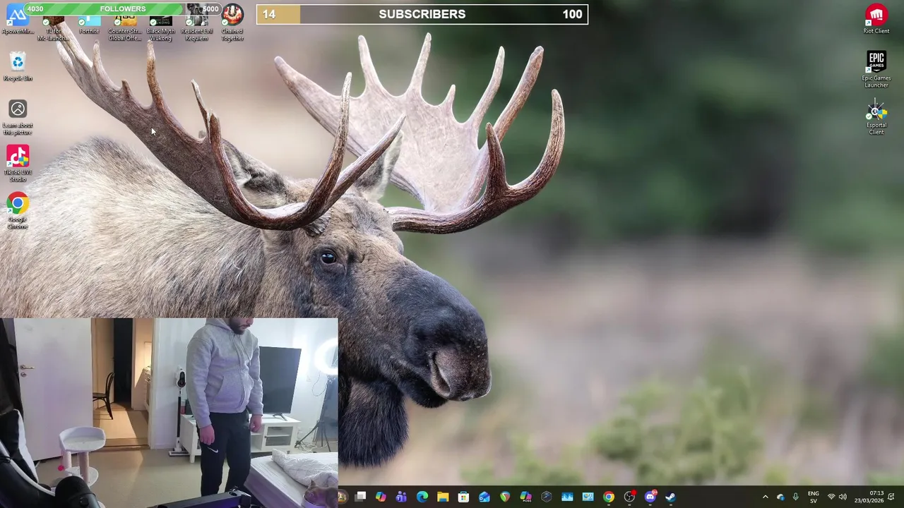This screenshot has width=904, height=508.
Task: Open Black Myth Wukong desktop shortcut
Action: pos(160,27)
